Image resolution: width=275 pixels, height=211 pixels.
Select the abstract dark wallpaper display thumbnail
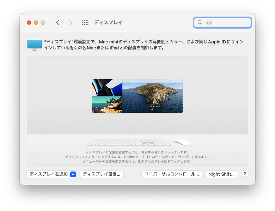pos(107,88)
